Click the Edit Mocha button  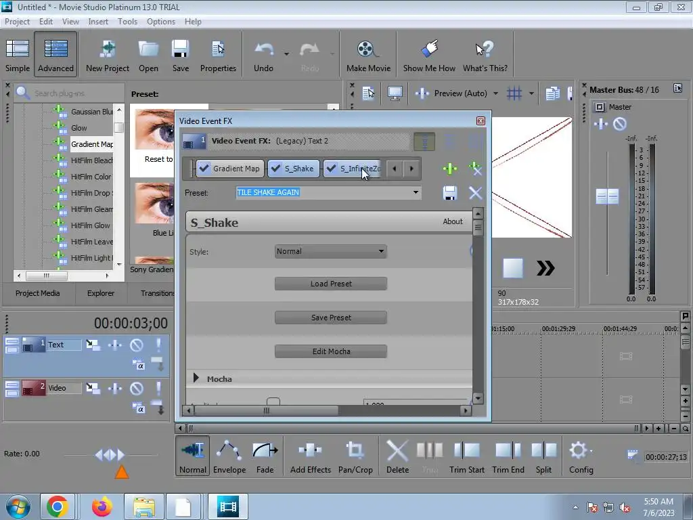pyautogui.click(x=331, y=351)
